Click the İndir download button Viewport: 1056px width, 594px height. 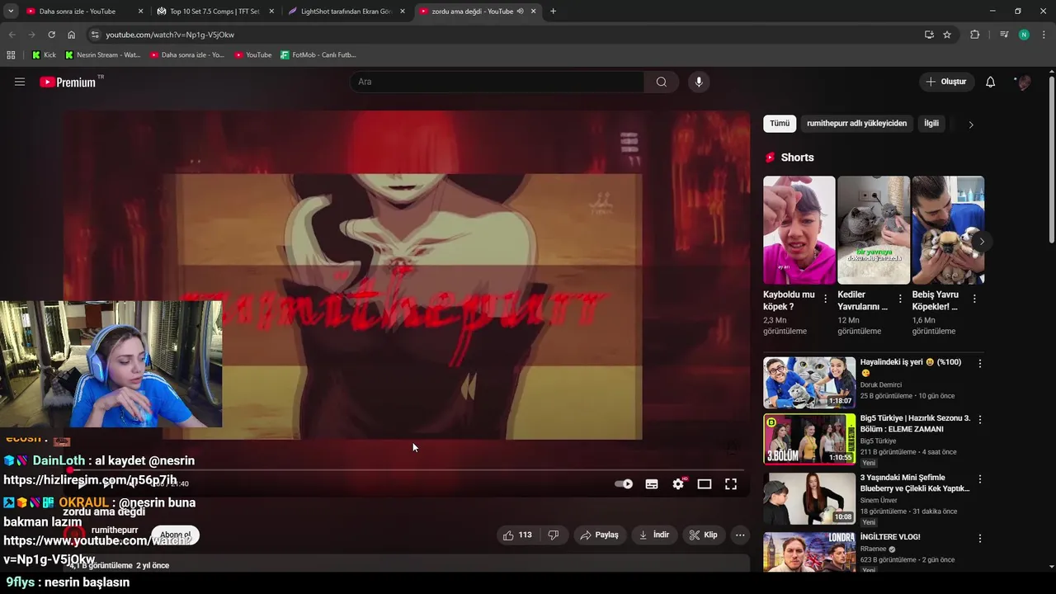654,535
